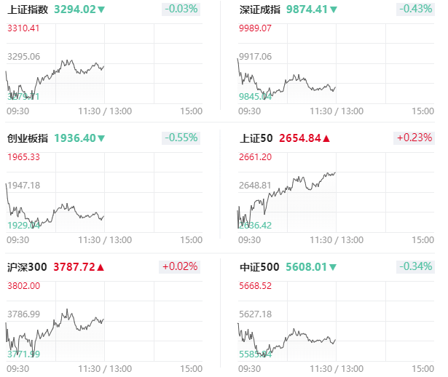Screen dimensions: 448x377
Task: Open the 上证指数 index title
Action: coord(28,9)
